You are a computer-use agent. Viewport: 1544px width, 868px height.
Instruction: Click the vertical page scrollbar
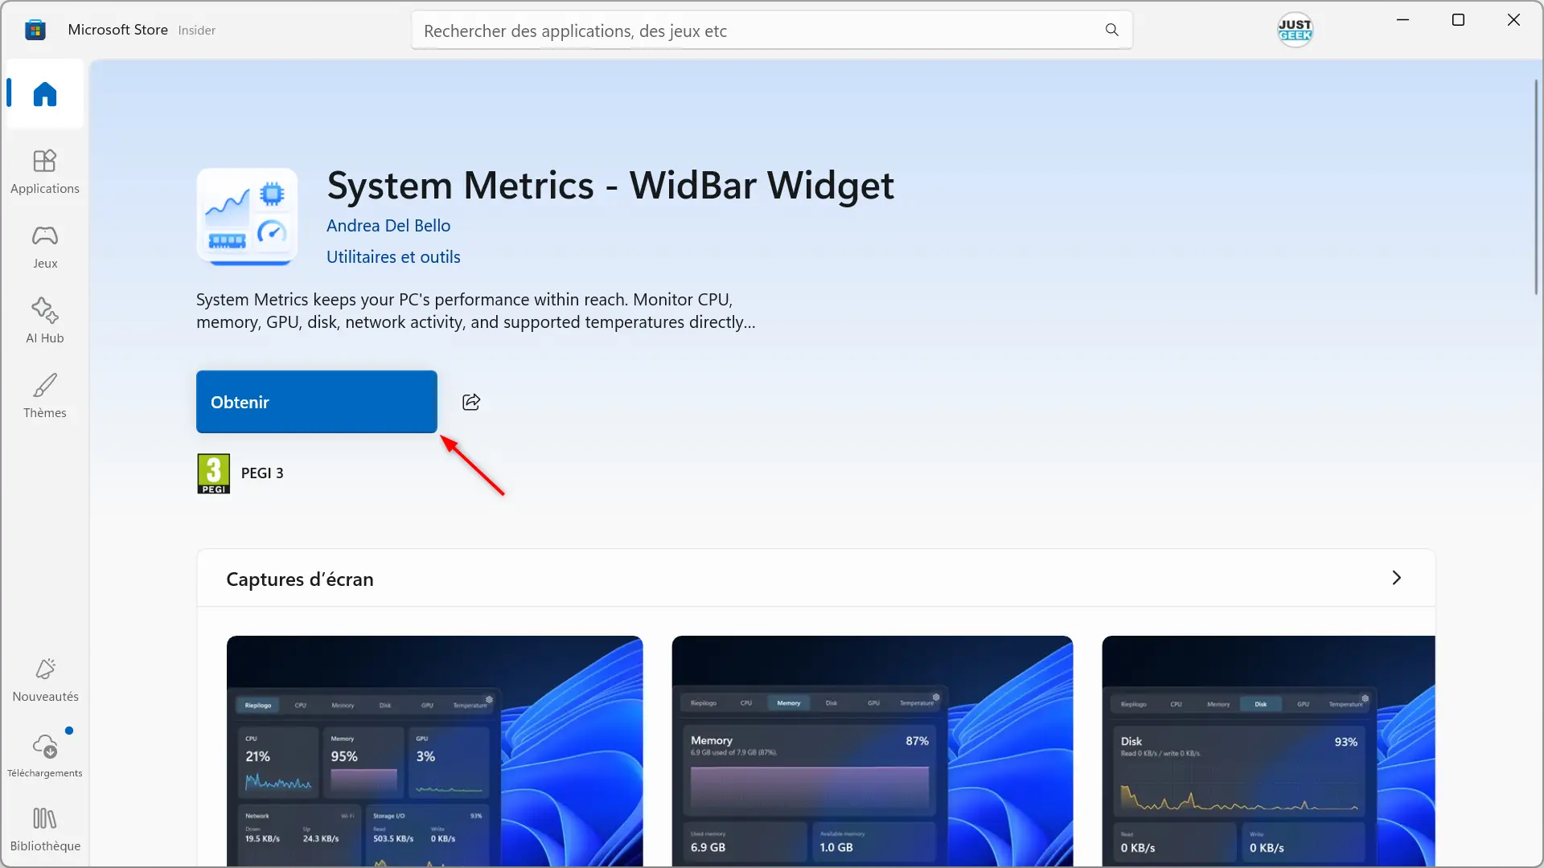[1535, 186]
